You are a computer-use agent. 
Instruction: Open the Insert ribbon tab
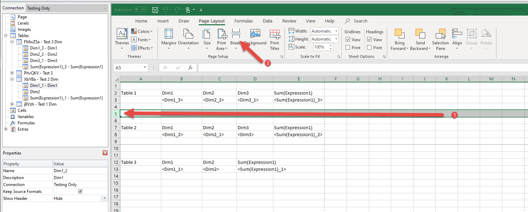[163, 21]
